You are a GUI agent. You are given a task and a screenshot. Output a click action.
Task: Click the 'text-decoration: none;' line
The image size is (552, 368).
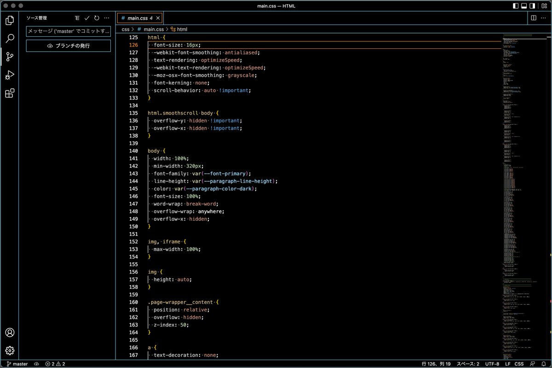point(186,355)
